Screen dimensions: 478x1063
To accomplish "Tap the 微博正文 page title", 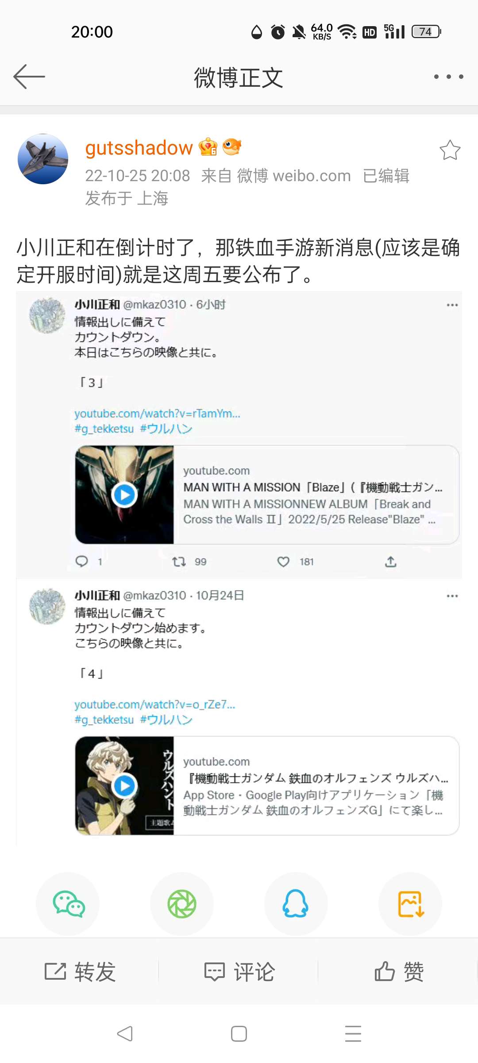I will point(239,78).
